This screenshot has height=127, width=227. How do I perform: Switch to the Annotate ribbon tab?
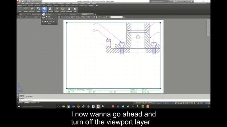(31, 6)
